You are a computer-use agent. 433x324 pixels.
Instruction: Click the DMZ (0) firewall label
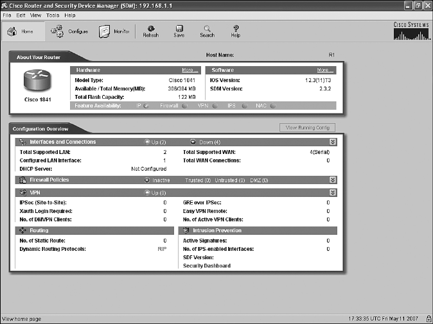point(259,180)
